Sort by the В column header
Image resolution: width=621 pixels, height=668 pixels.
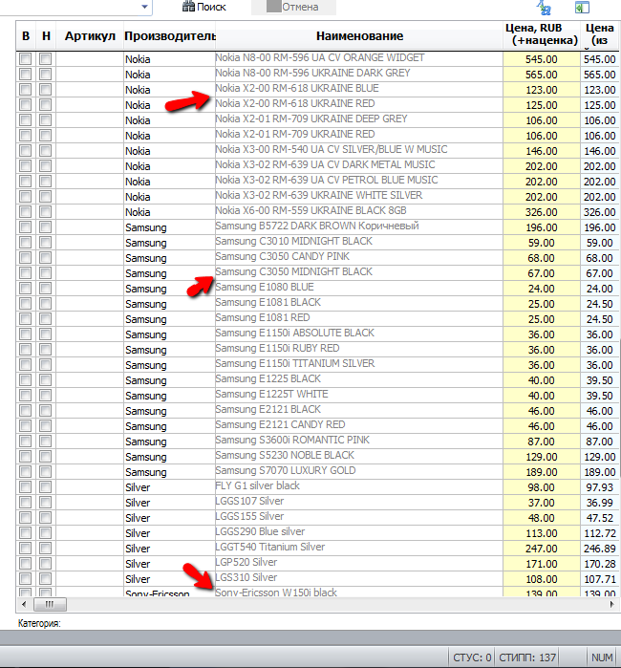coord(26,35)
